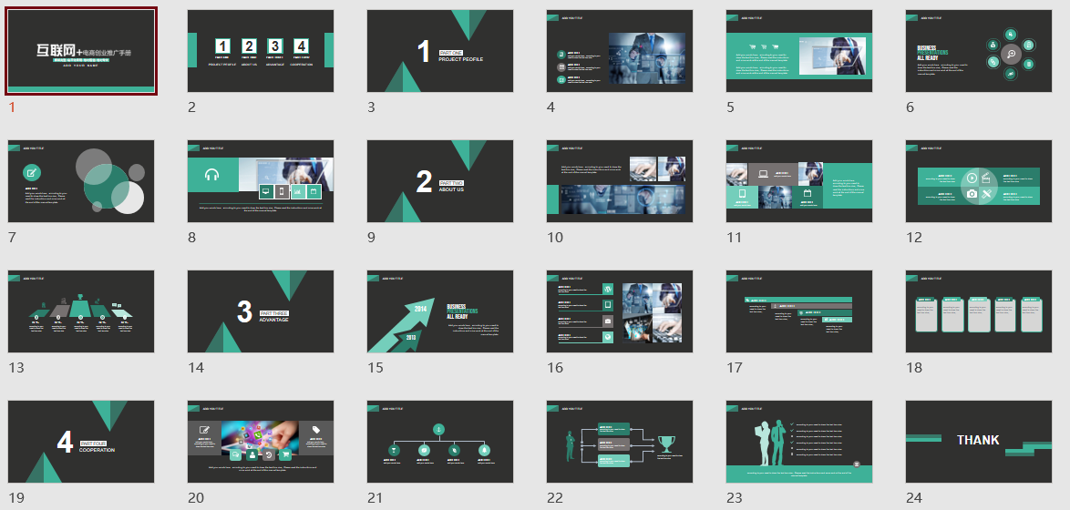
Task: Open slide 2 showing numbered boxes 1-4
Action: pyautogui.click(x=261, y=51)
